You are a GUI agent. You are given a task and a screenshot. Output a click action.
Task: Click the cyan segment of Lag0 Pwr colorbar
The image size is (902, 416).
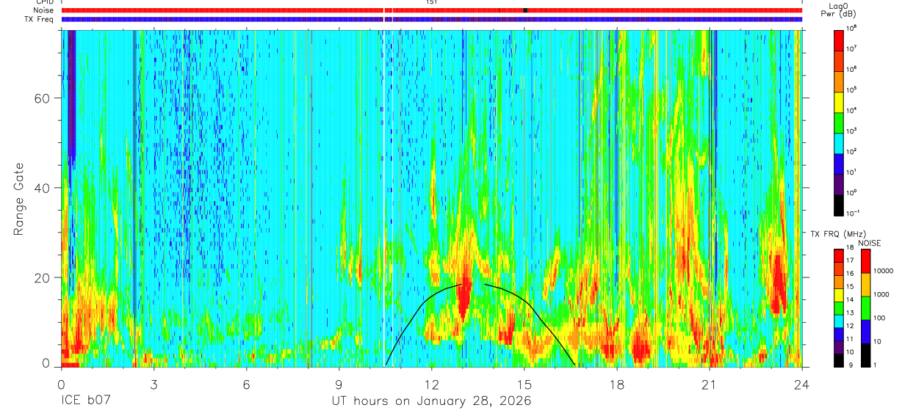pyautogui.click(x=838, y=142)
